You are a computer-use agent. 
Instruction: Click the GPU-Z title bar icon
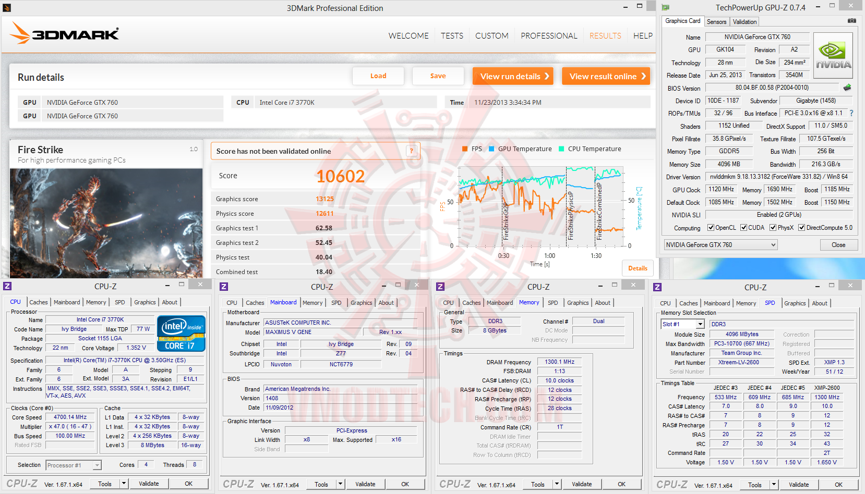(666, 7)
